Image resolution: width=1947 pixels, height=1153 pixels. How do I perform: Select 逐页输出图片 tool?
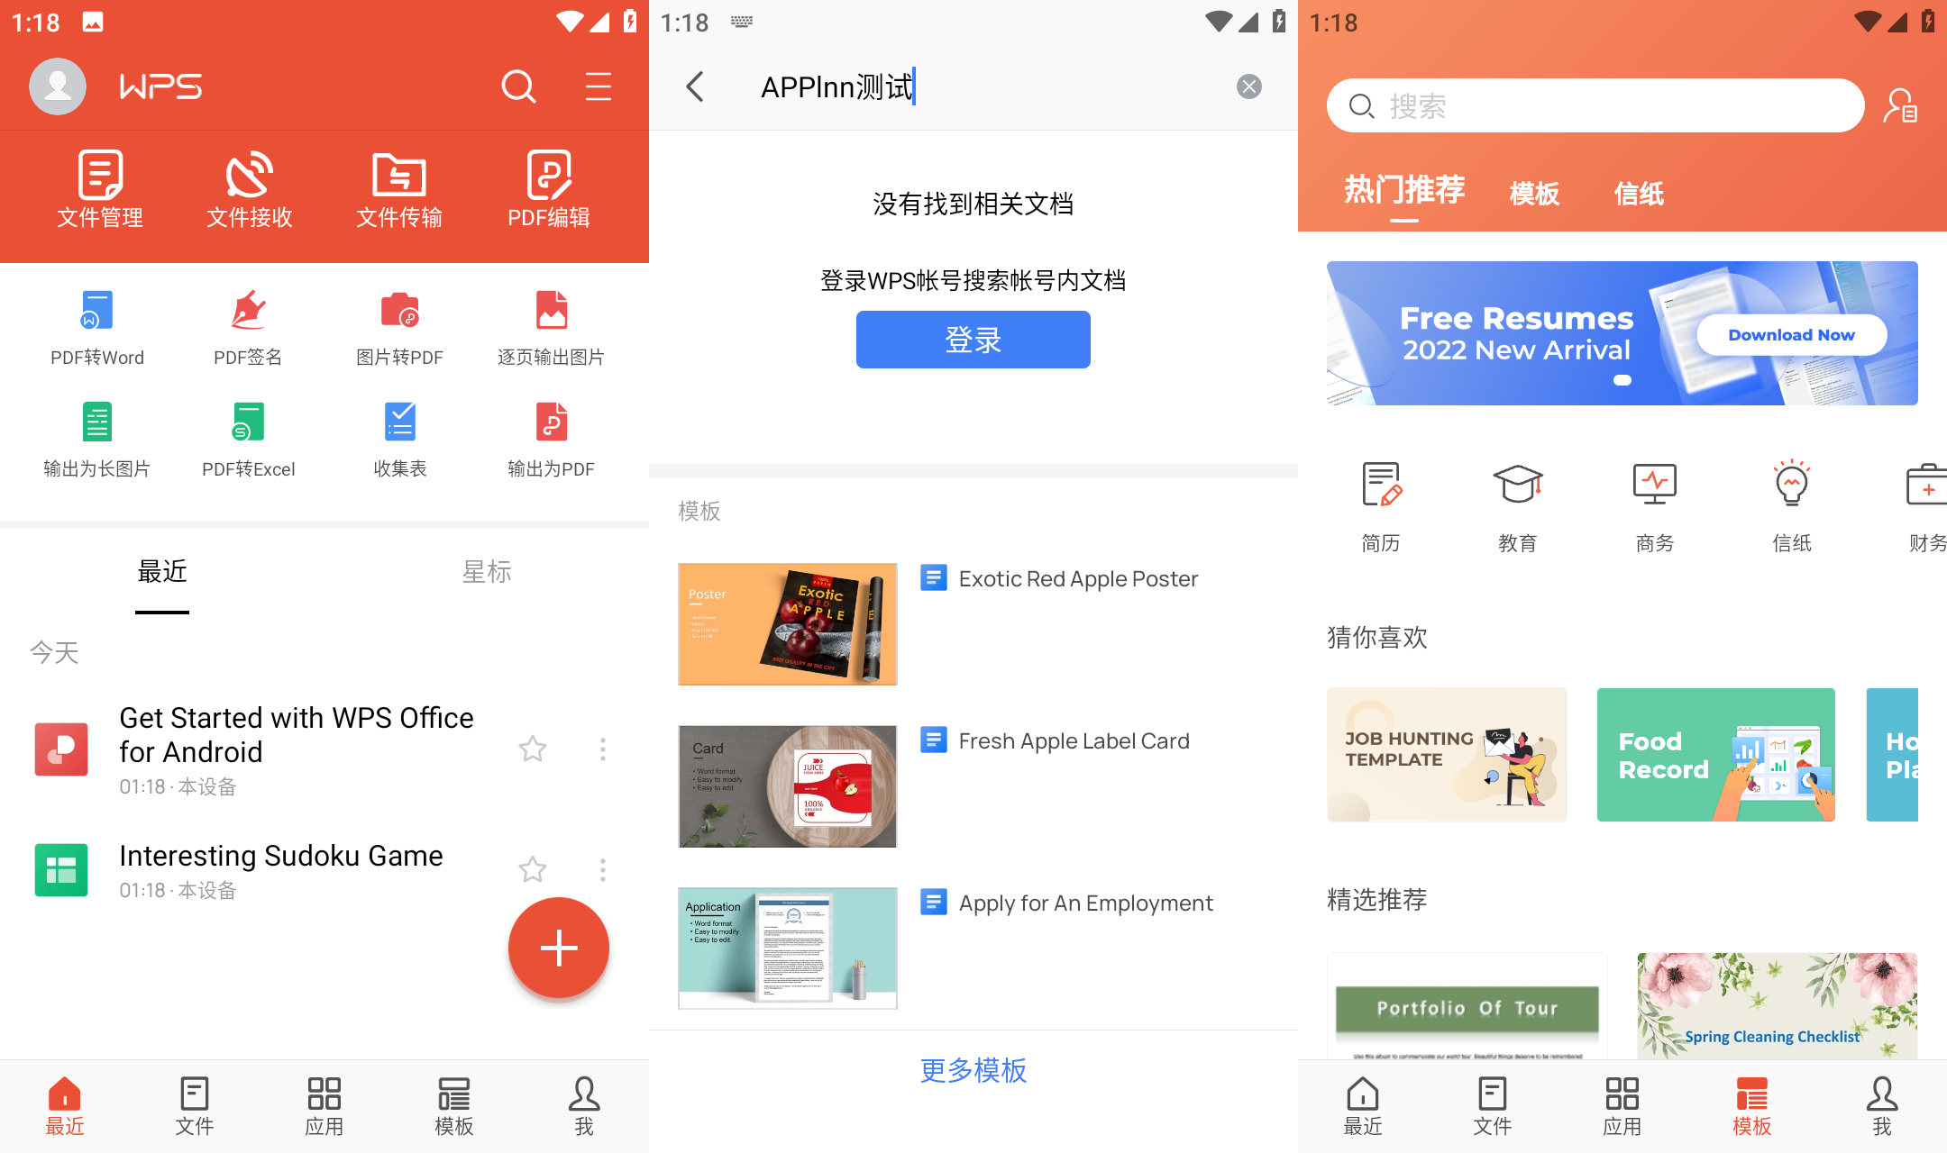click(x=549, y=325)
